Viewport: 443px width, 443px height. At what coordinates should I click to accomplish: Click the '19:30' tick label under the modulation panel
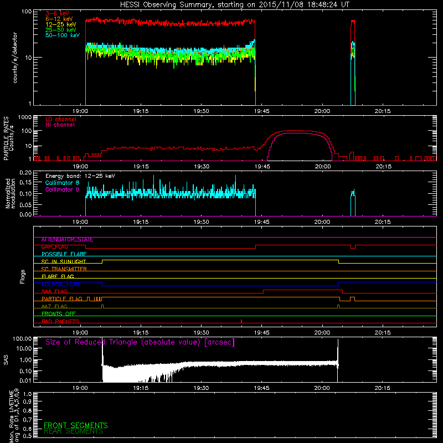click(x=201, y=222)
